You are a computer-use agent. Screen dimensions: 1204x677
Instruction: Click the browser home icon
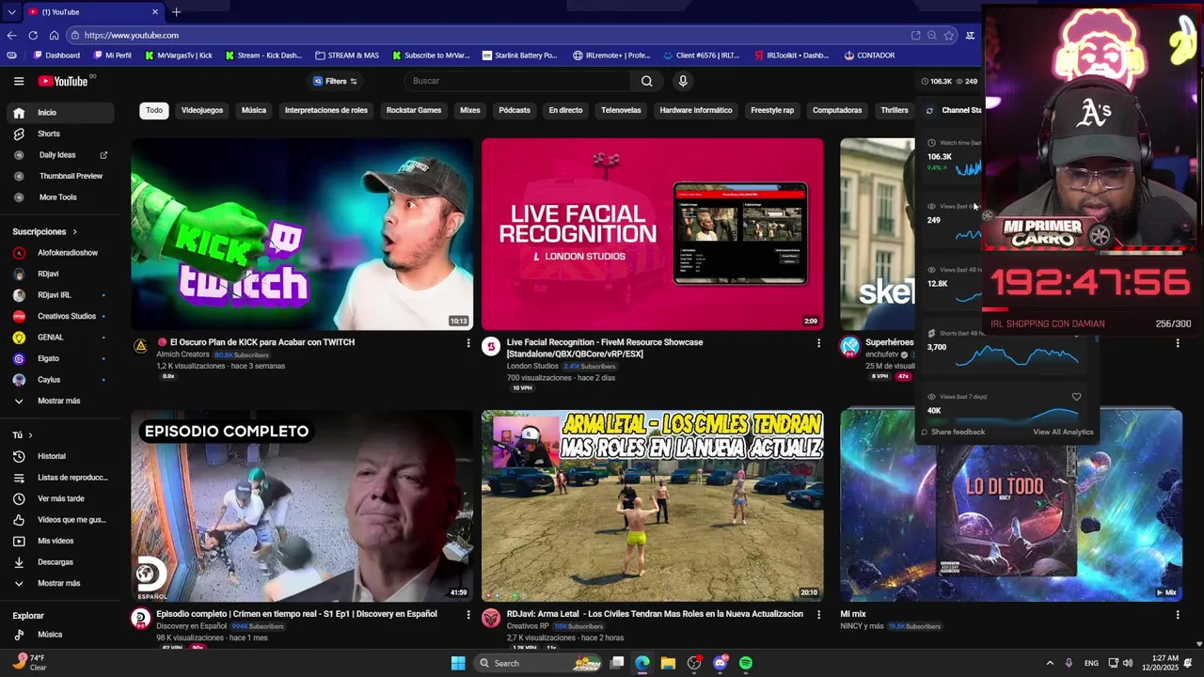pos(54,35)
